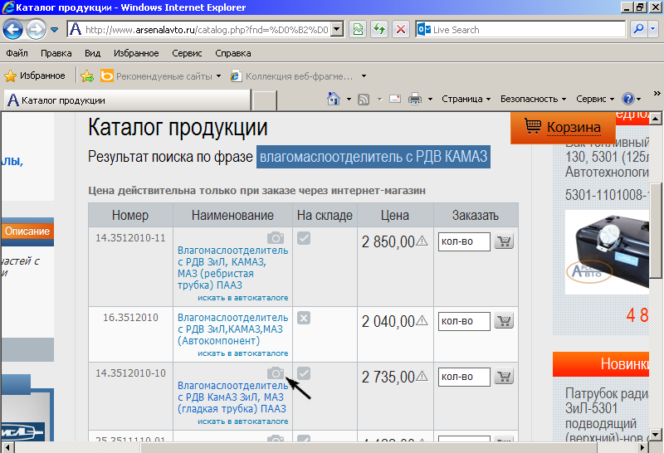The height and width of the screenshot is (453, 664).
Task: Click quantity field for price 2 850,00 row
Action: coord(464,241)
